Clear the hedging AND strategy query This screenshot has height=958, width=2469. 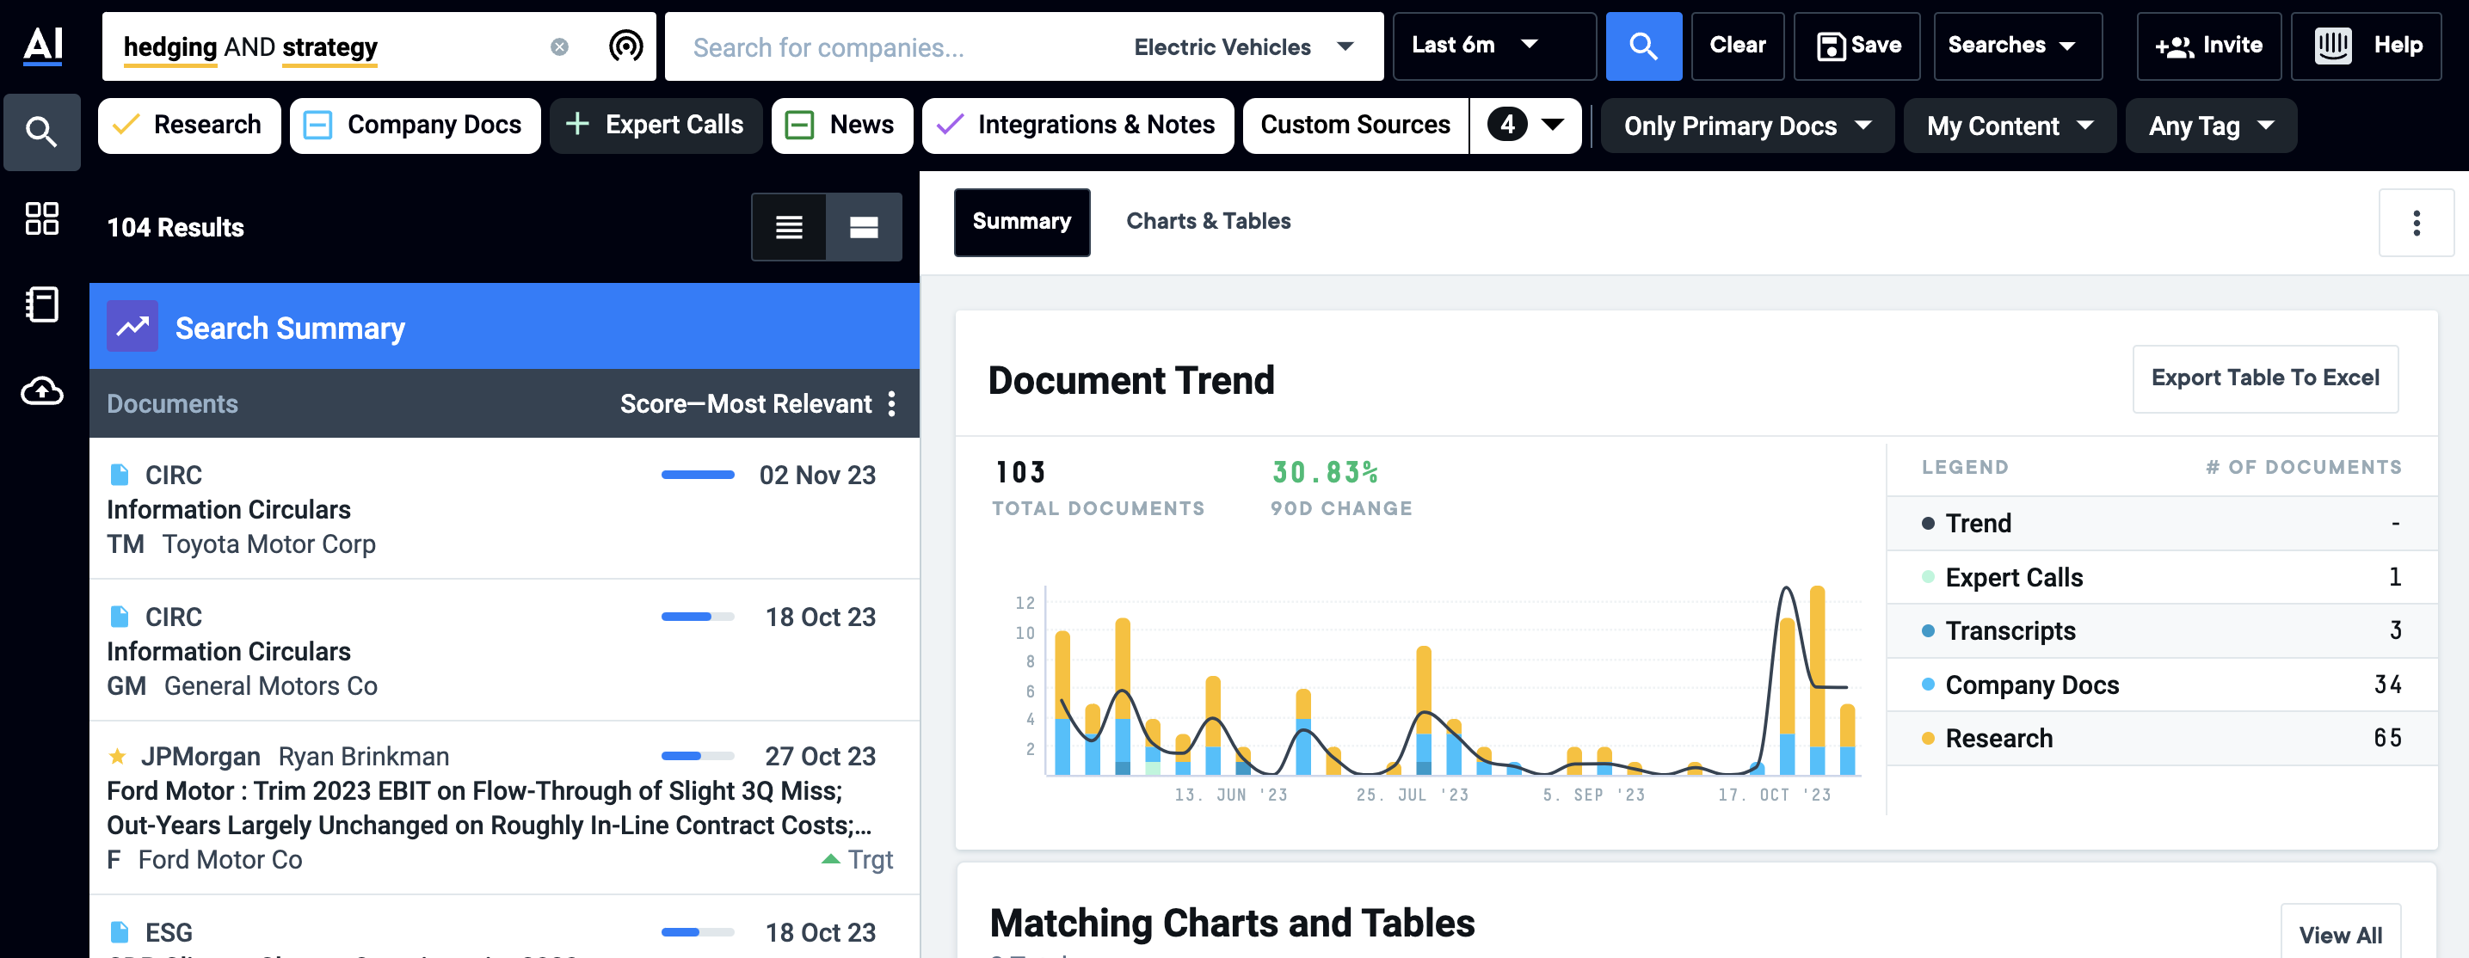point(560,47)
